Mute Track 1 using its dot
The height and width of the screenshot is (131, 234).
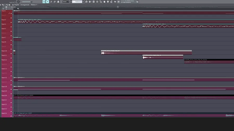point(11,13)
